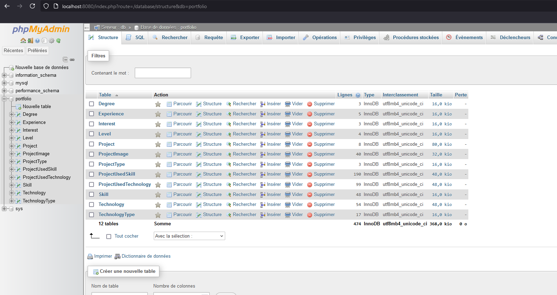
Task: Click favorite star for Degree table
Action: click(158, 104)
